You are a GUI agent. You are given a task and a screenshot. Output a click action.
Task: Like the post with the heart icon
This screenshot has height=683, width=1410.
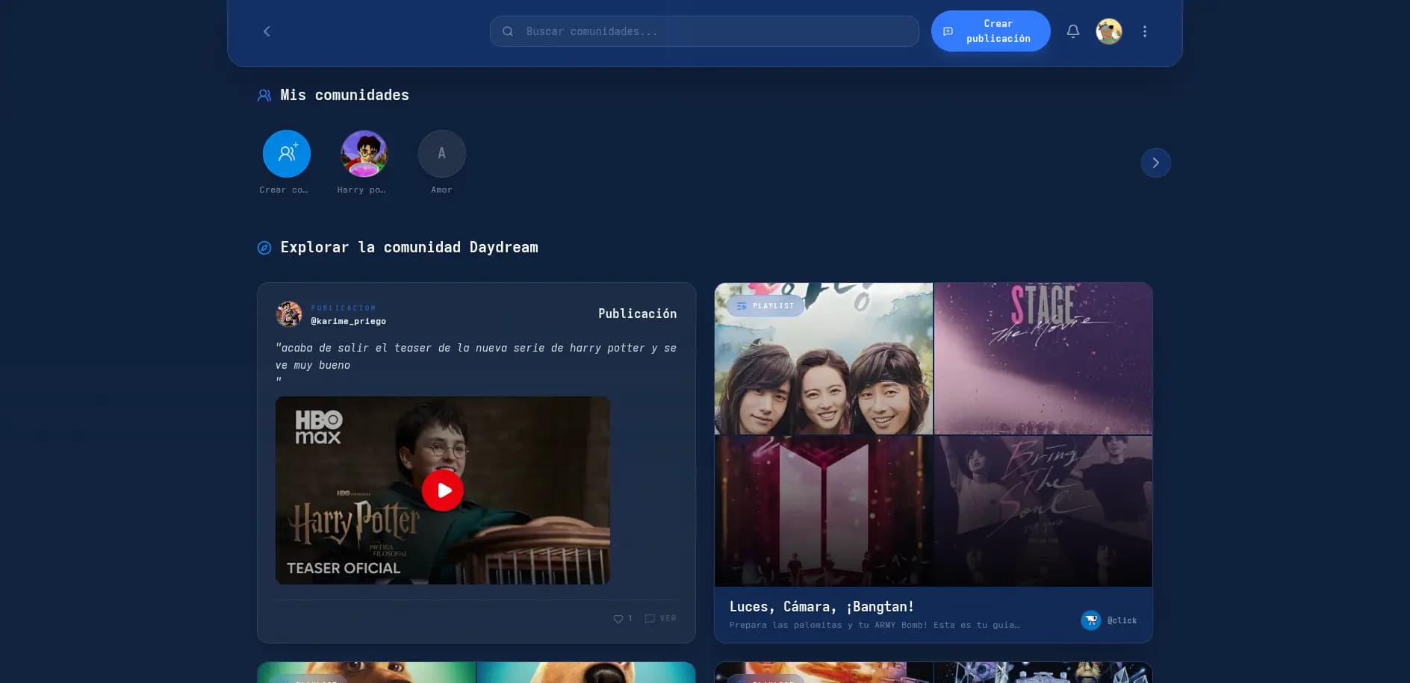pos(618,619)
